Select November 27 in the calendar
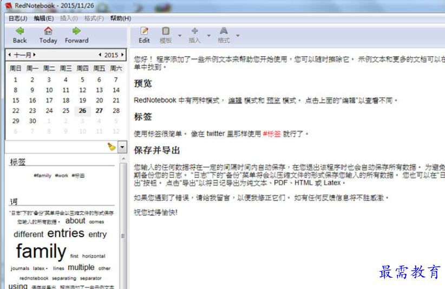The height and width of the screenshot is (289, 445). 99,111
